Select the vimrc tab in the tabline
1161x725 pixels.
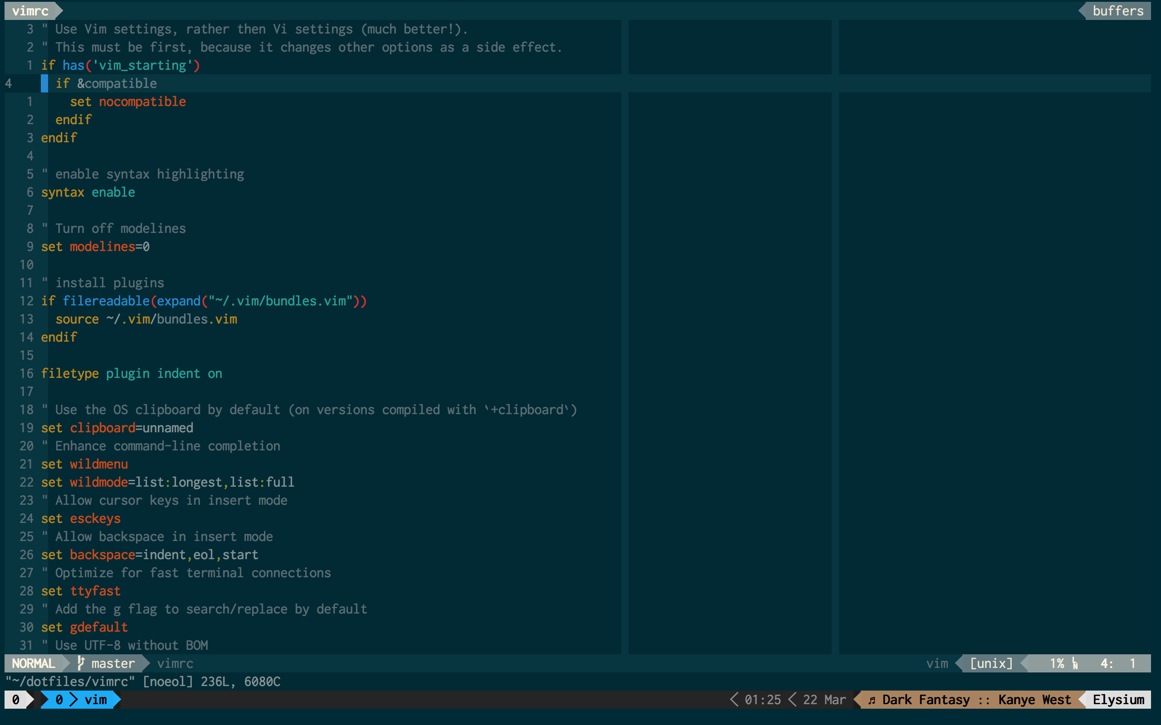coord(30,10)
